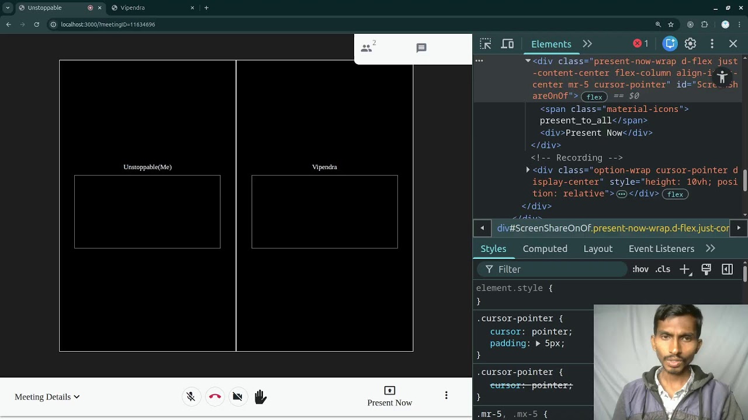Add a new style rule with plus

click(x=685, y=269)
